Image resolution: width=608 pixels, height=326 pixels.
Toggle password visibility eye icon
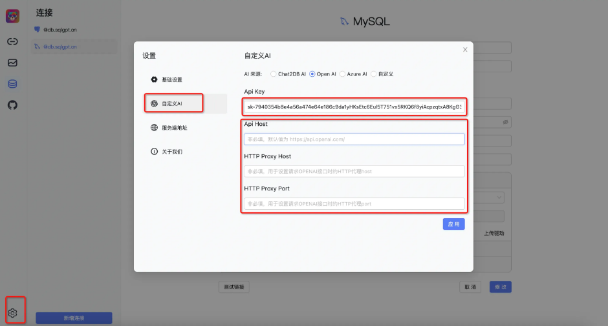[x=505, y=122]
